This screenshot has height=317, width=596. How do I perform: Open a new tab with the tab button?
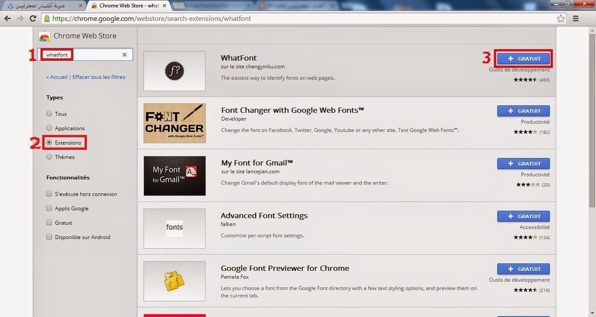[179, 6]
